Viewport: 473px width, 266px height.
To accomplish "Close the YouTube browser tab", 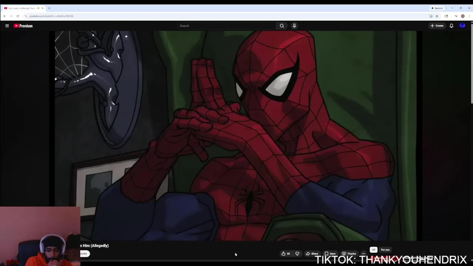I will [x=42, y=8].
